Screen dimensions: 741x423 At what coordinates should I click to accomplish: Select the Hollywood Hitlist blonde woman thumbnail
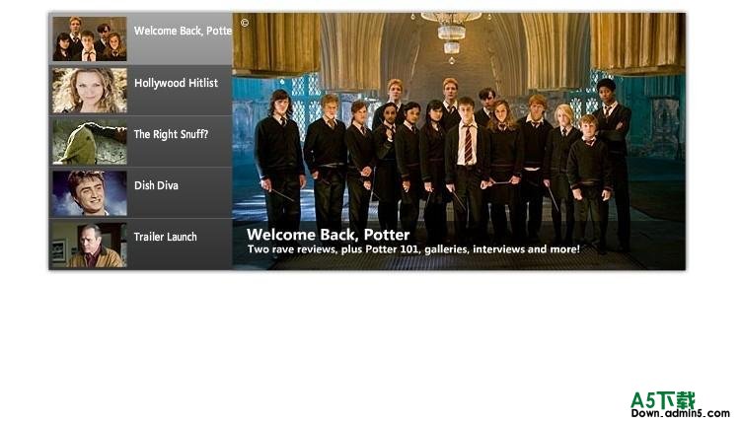coord(90,90)
